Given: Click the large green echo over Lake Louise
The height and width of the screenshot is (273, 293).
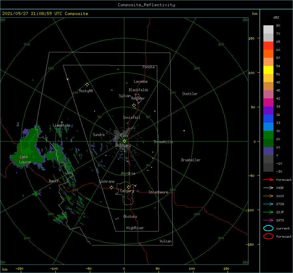Looking at the screenshot, I should [x=28, y=147].
